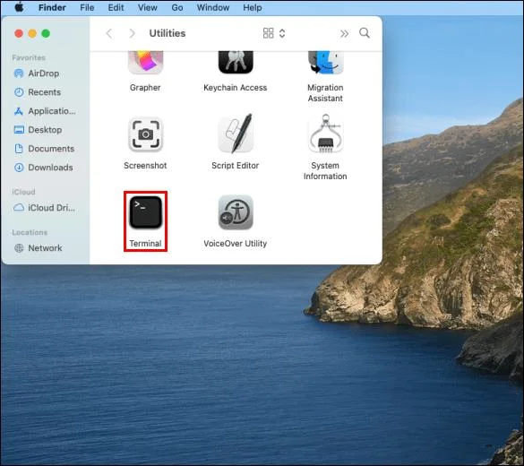Open the view switcher up-down arrows
This screenshot has width=524, height=466.
click(282, 33)
